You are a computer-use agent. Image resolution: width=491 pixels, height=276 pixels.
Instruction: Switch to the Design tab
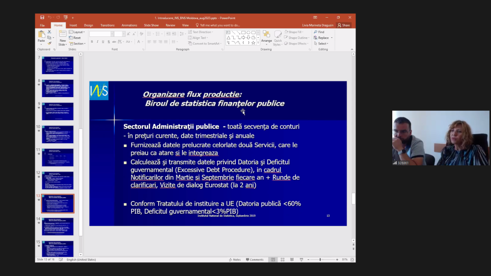click(x=88, y=25)
